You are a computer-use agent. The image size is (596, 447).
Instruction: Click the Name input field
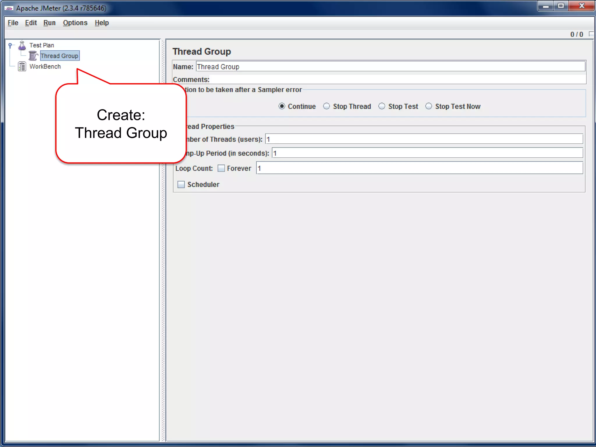(391, 67)
